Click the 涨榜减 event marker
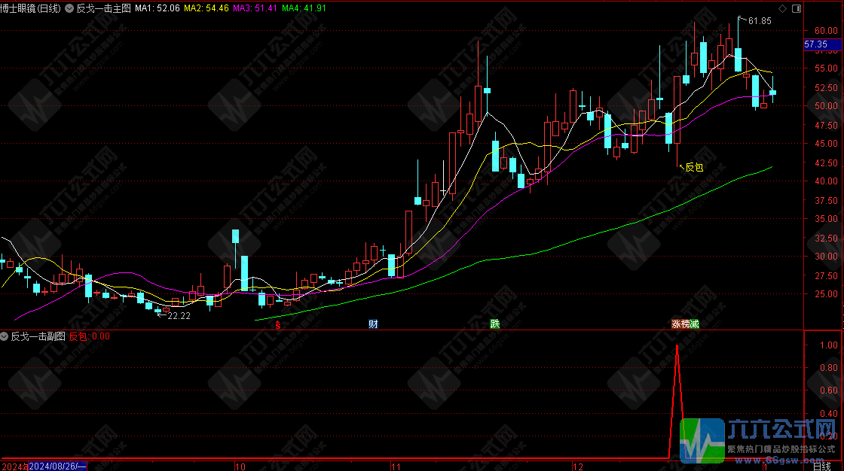The width and height of the screenshot is (844, 471). coord(685,324)
